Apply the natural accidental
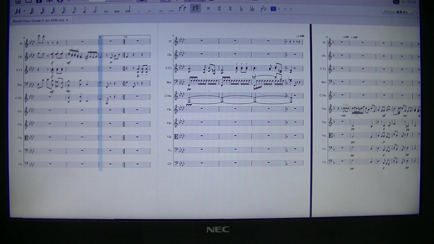 [x=230, y=9]
